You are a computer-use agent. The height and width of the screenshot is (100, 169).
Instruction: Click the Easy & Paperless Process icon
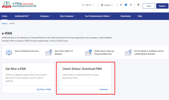[9, 52]
